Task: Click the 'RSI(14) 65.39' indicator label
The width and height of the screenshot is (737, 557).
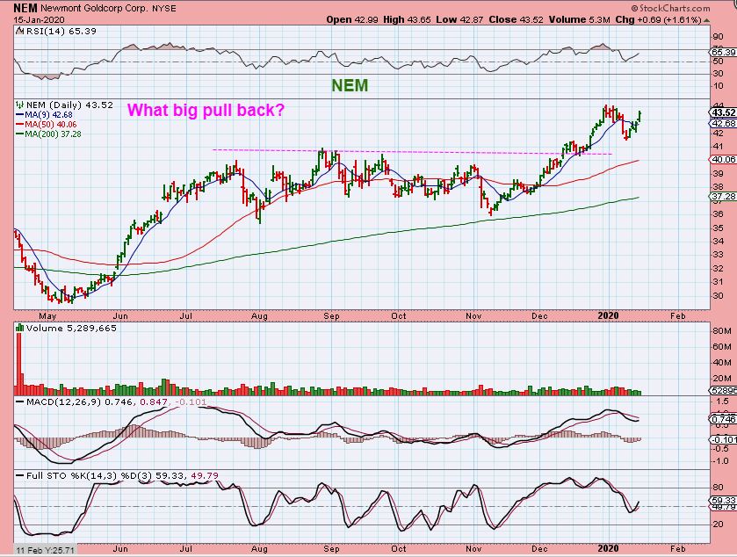Action: tap(61, 31)
